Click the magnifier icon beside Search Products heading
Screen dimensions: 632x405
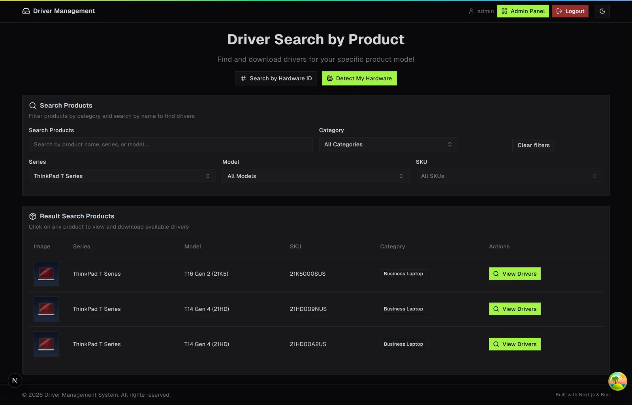[33, 106]
